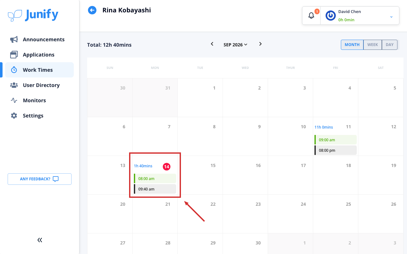Image resolution: width=407 pixels, height=254 pixels.
Task: Click the Announcements megaphone icon
Action: (x=14, y=39)
